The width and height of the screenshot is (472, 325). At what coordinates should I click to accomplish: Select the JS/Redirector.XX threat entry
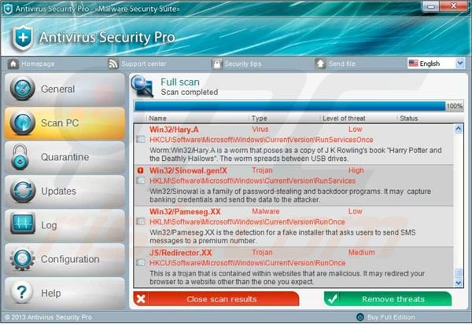pos(293,267)
